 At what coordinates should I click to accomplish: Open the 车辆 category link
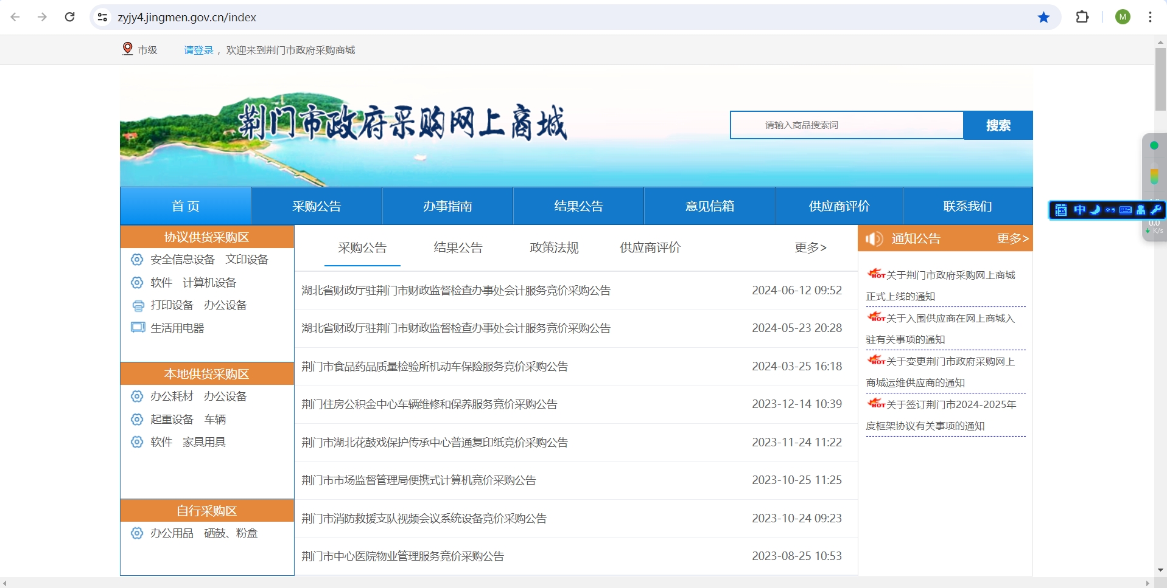click(215, 420)
